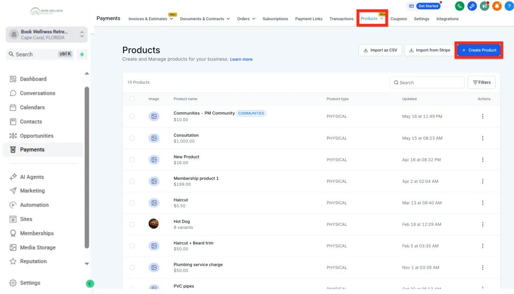Screen dimensions: 514x294
Task: Check the Consultation product checkbox
Action: point(132,138)
